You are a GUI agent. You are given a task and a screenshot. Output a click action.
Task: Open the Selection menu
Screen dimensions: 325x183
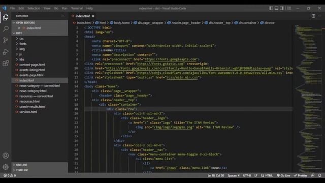click(x=34, y=8)
